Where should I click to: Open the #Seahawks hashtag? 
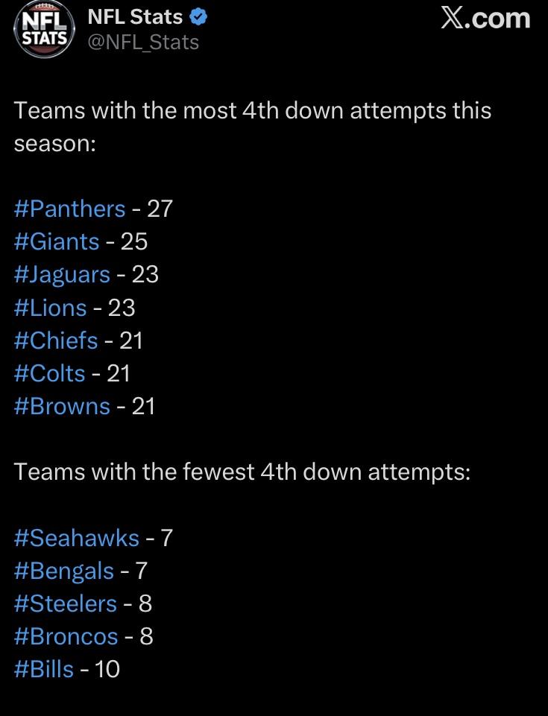[x=76, y=538]
